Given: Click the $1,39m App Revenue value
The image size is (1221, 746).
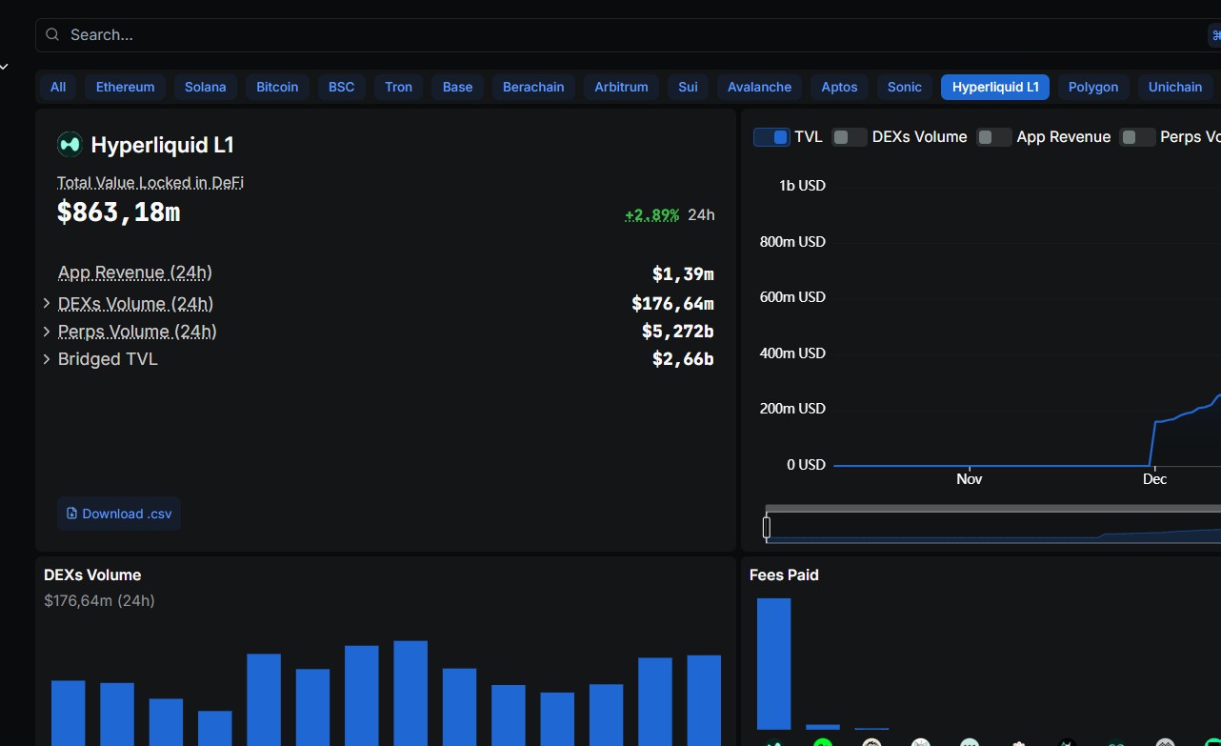Looking at the screenshot, I should (x=683, y=274).
